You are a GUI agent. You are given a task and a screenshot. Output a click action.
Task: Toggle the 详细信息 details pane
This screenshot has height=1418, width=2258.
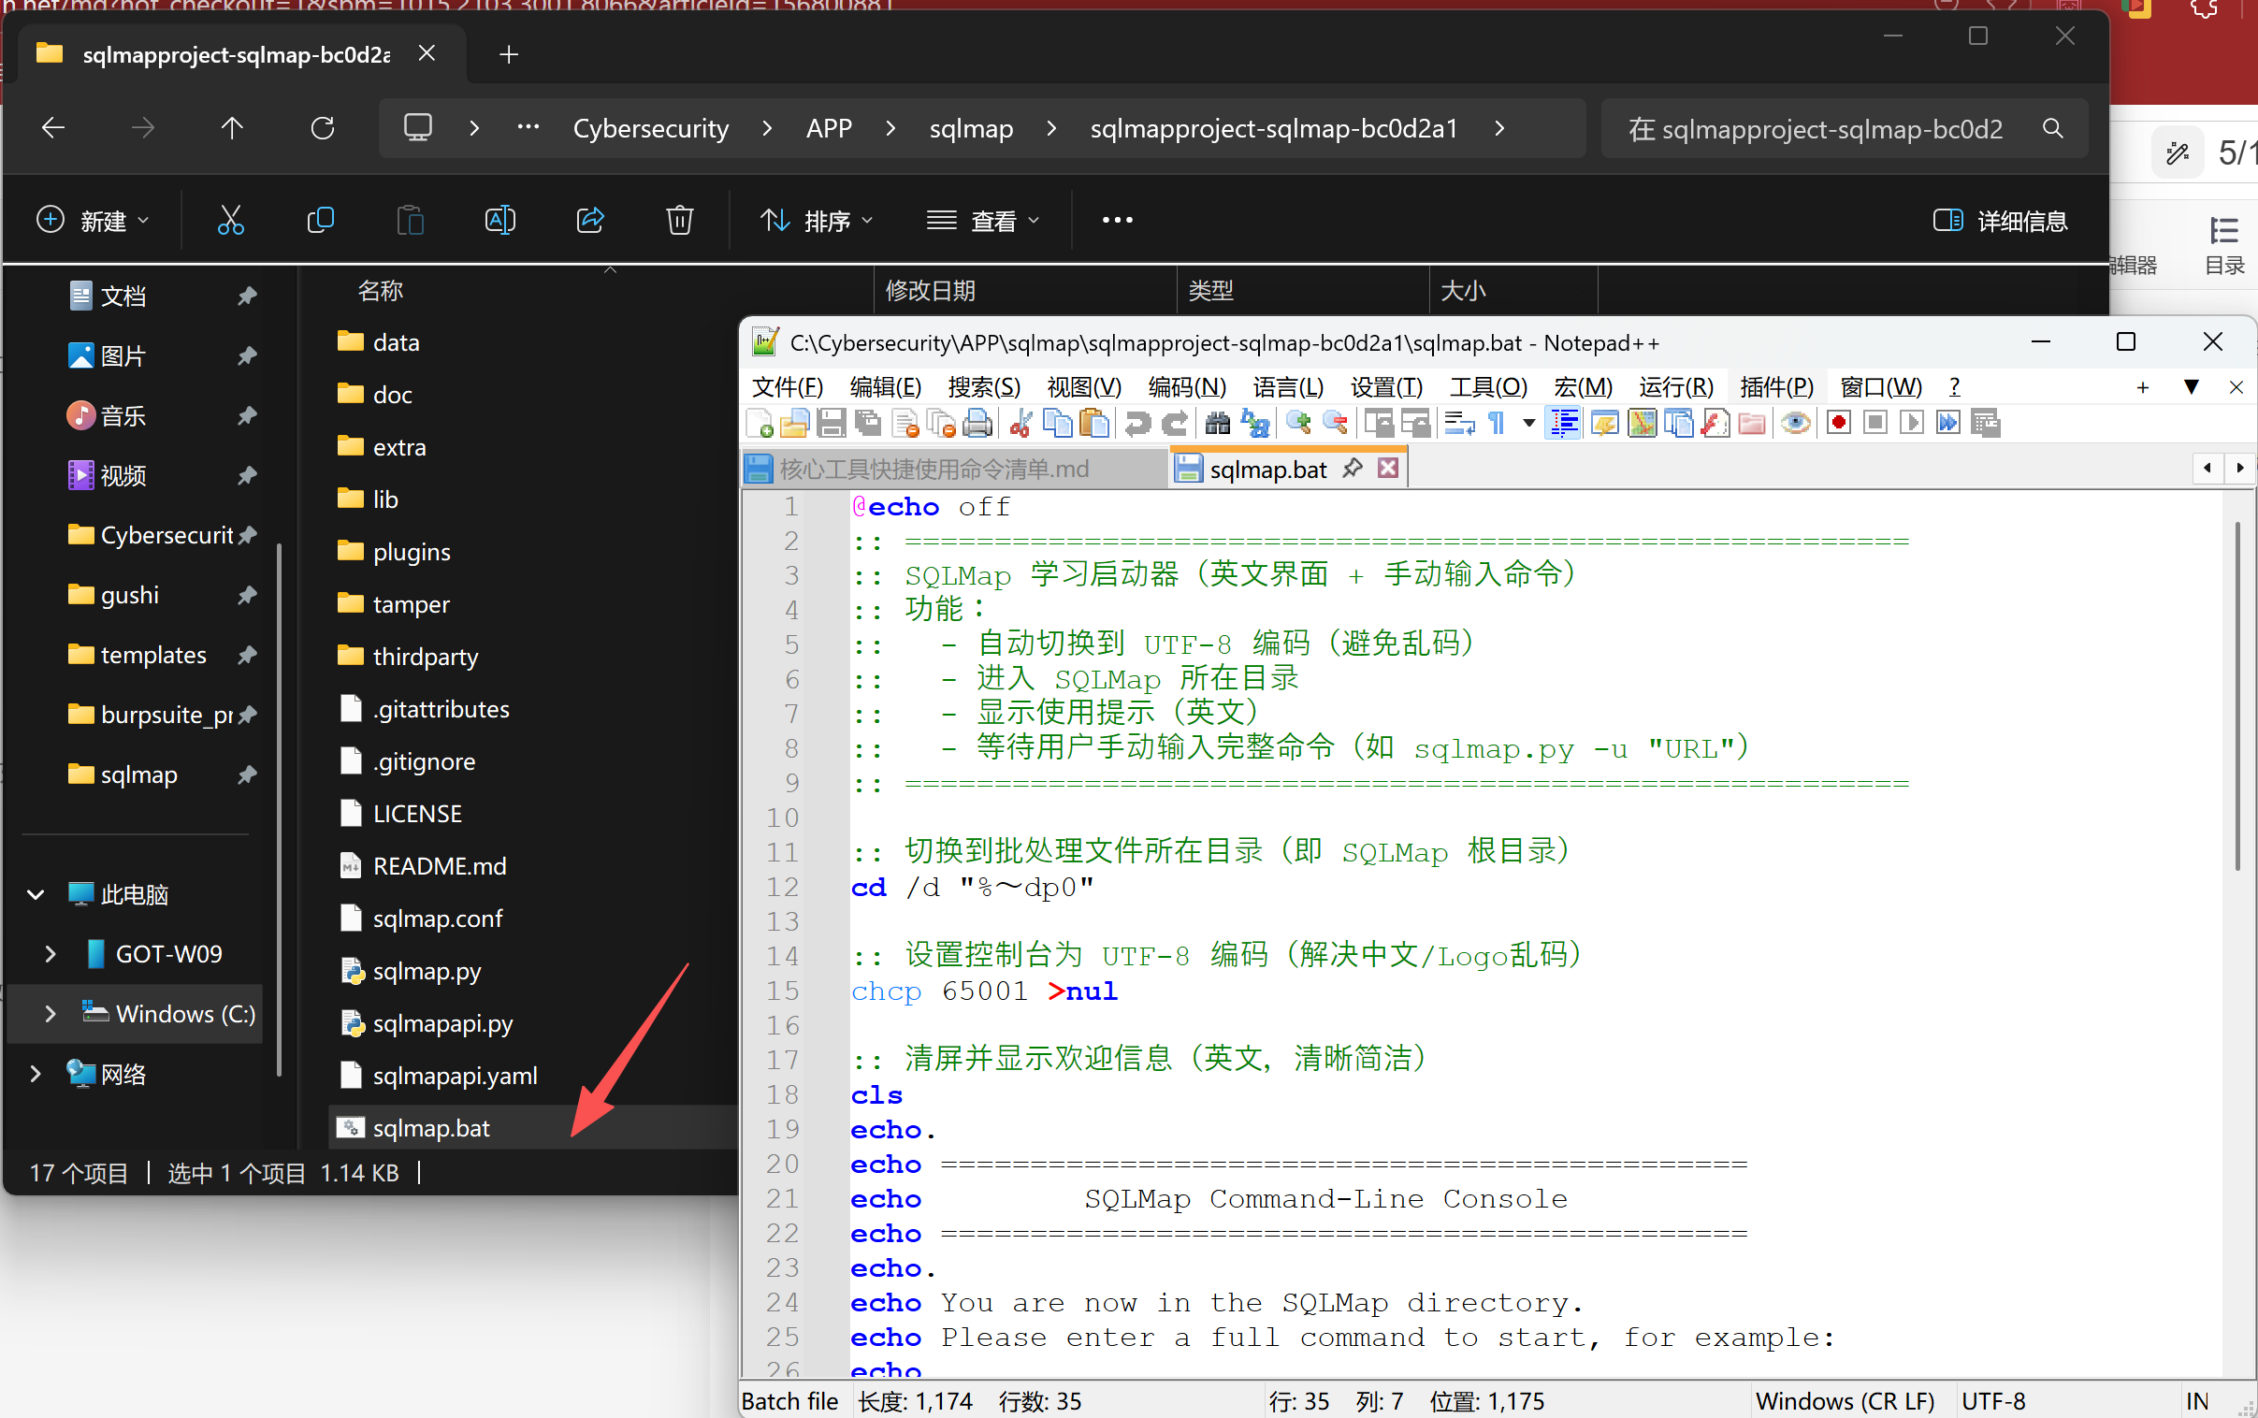point(2000,221)
